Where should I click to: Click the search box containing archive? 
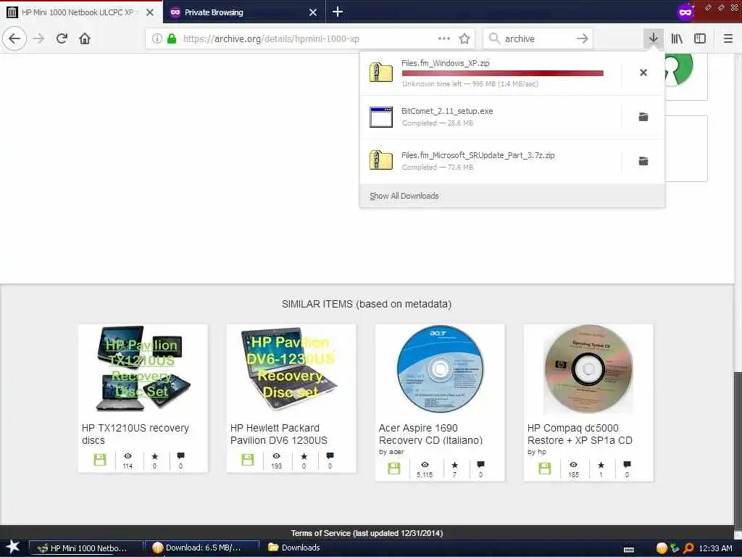point(538,39)
